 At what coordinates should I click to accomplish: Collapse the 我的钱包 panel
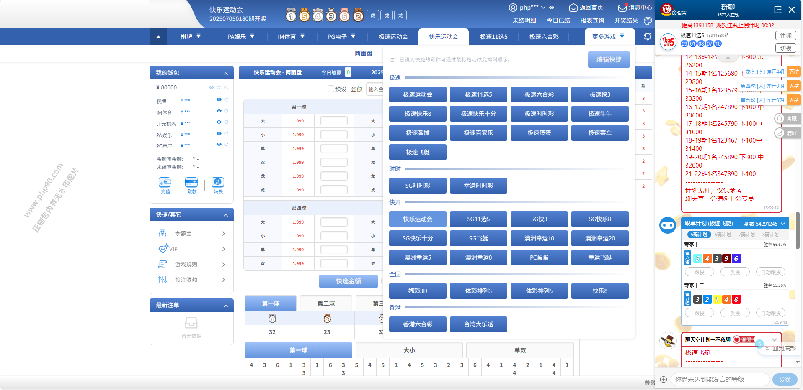tap(226, 73)
